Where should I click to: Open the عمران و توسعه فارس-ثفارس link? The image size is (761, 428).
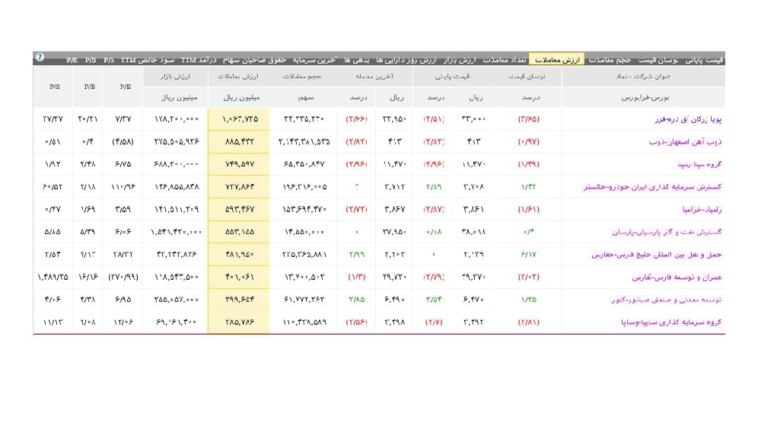(x=677, y=277)
